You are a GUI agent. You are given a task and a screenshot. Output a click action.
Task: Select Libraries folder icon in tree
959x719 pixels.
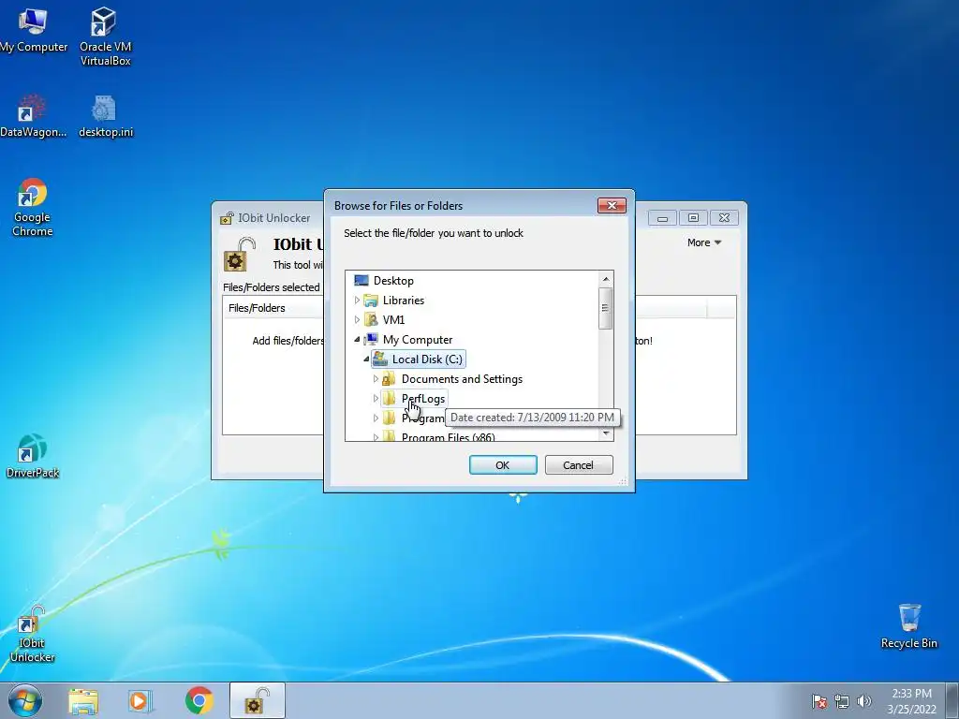371,301
